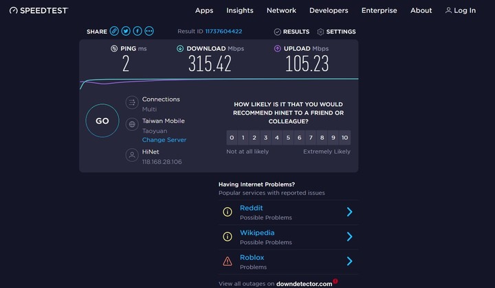Screen dimensions: 495x288
Task: Rate recommendation 7
Action: pyautogui.click(x=311, y=138)
